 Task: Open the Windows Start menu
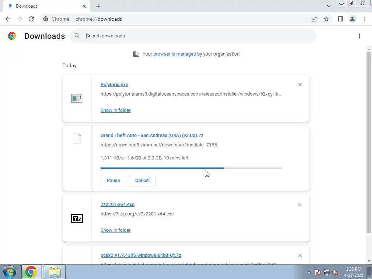click(x=10, y=272)
